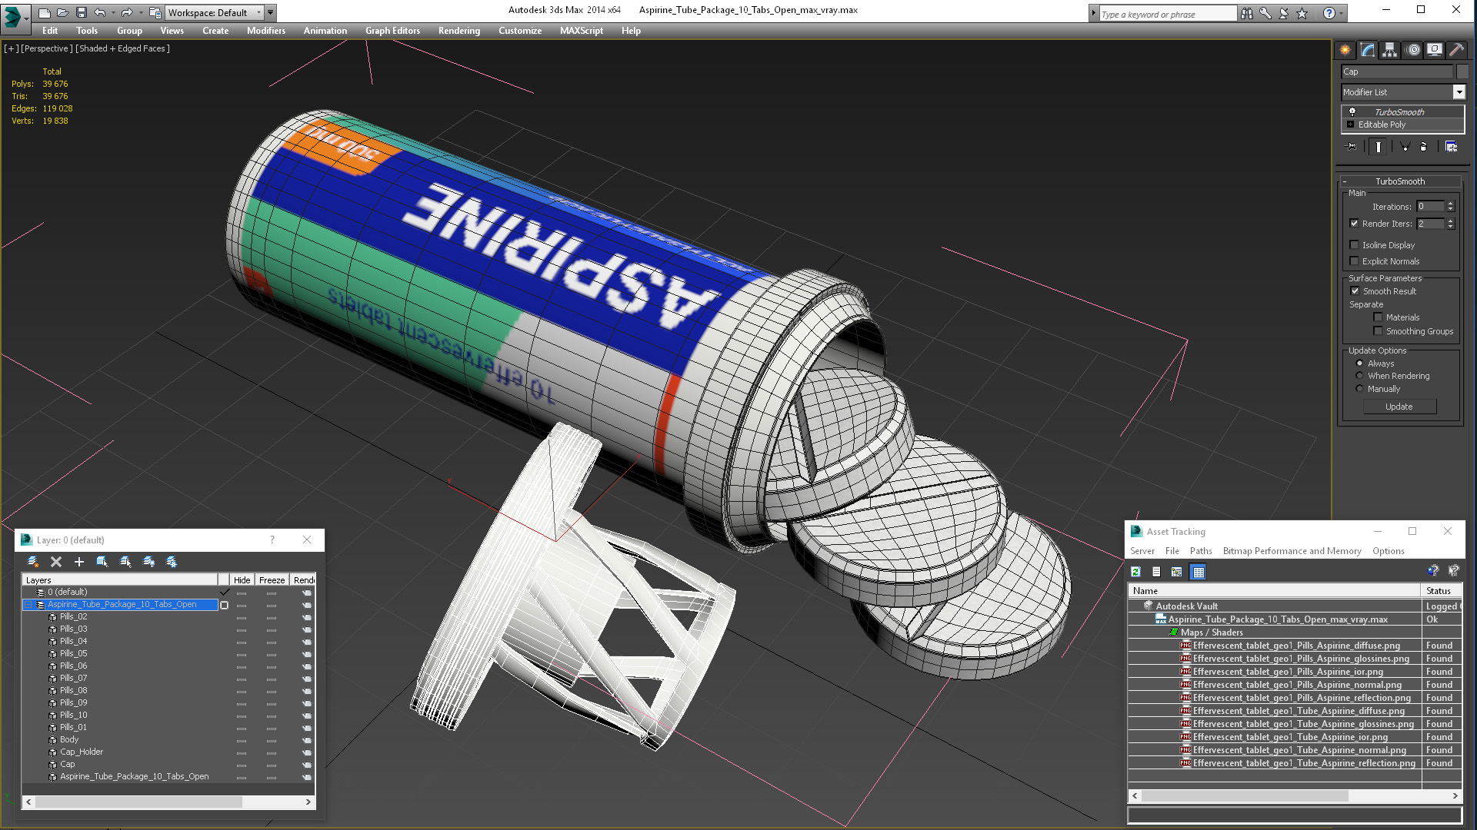Open Bitmap Performance and Memory menu

click(x=1292, y=551)
